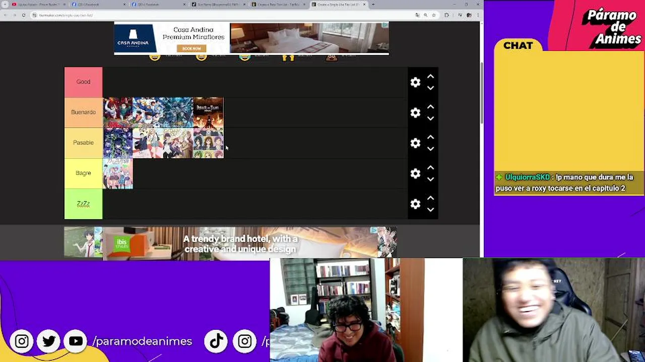This screenshot has height=362, width=645.
Task: Click the yellow Bagre tier label
Action: [83, 173]
